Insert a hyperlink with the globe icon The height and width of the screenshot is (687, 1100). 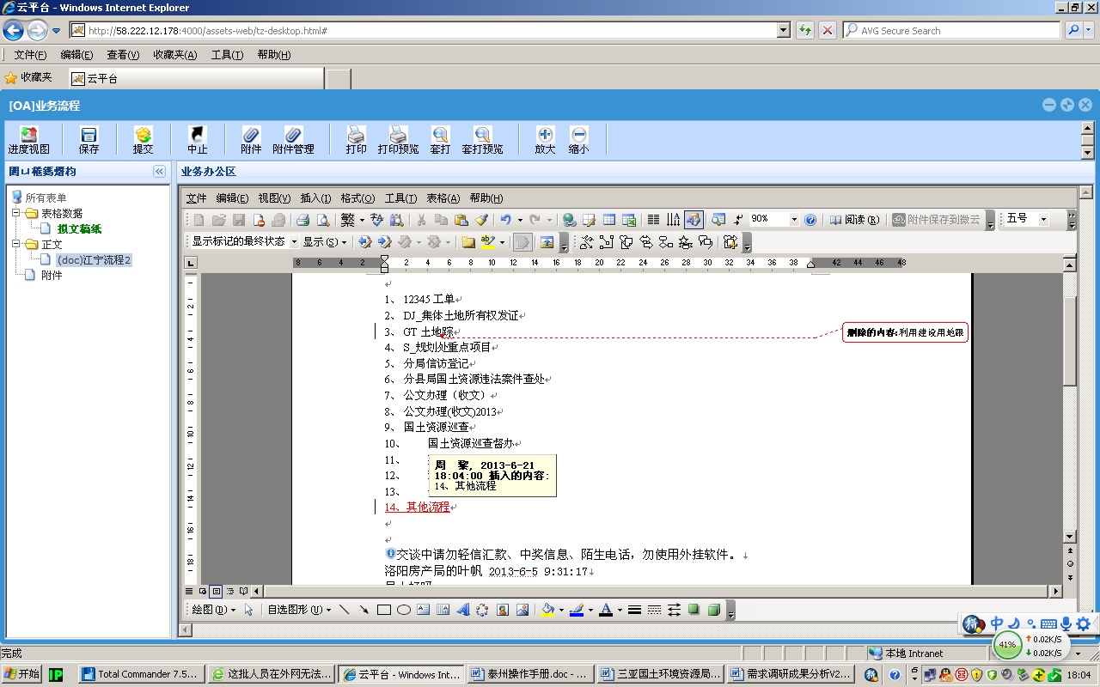click(x=569, y=220)
